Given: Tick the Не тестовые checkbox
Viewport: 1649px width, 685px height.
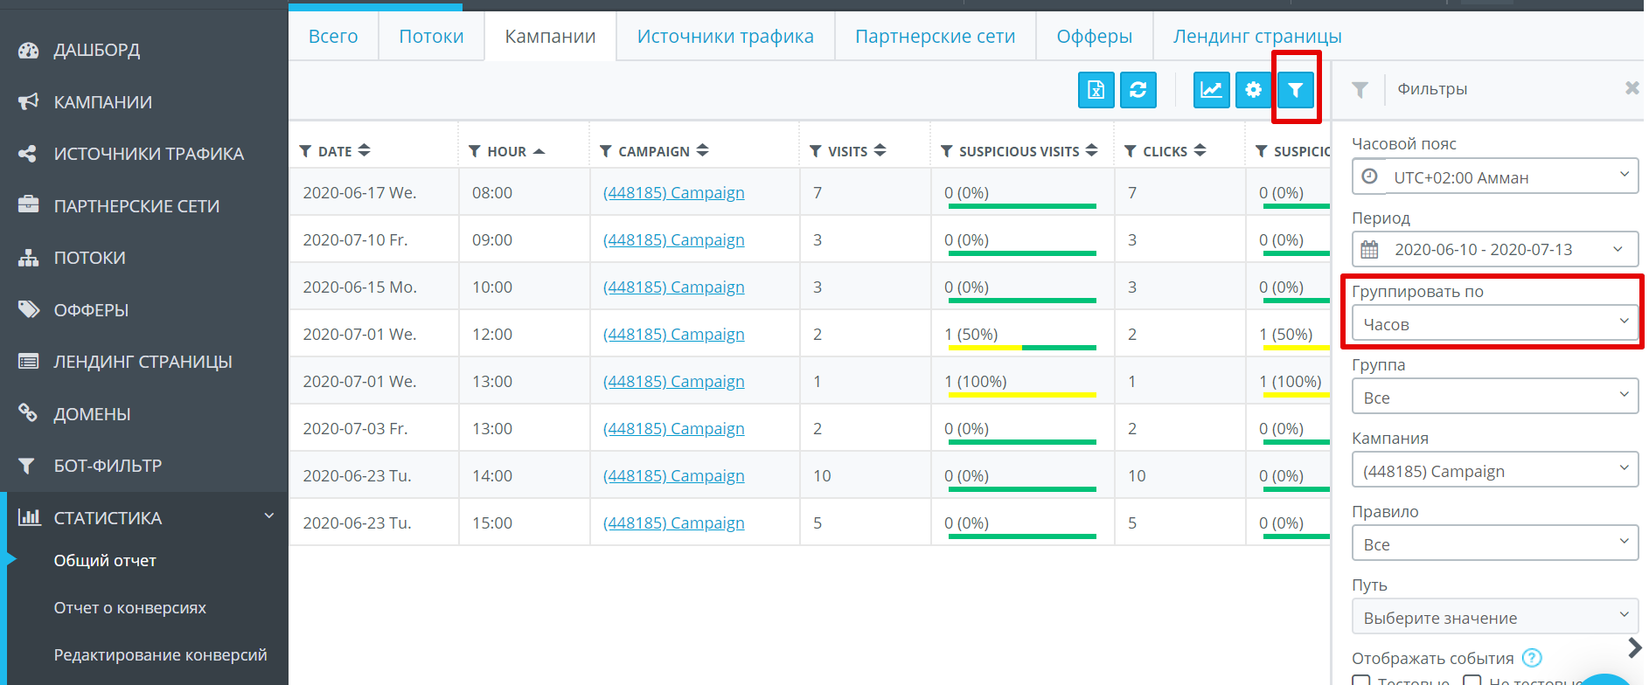Looking at the screenshot, I should (1472, 680).
